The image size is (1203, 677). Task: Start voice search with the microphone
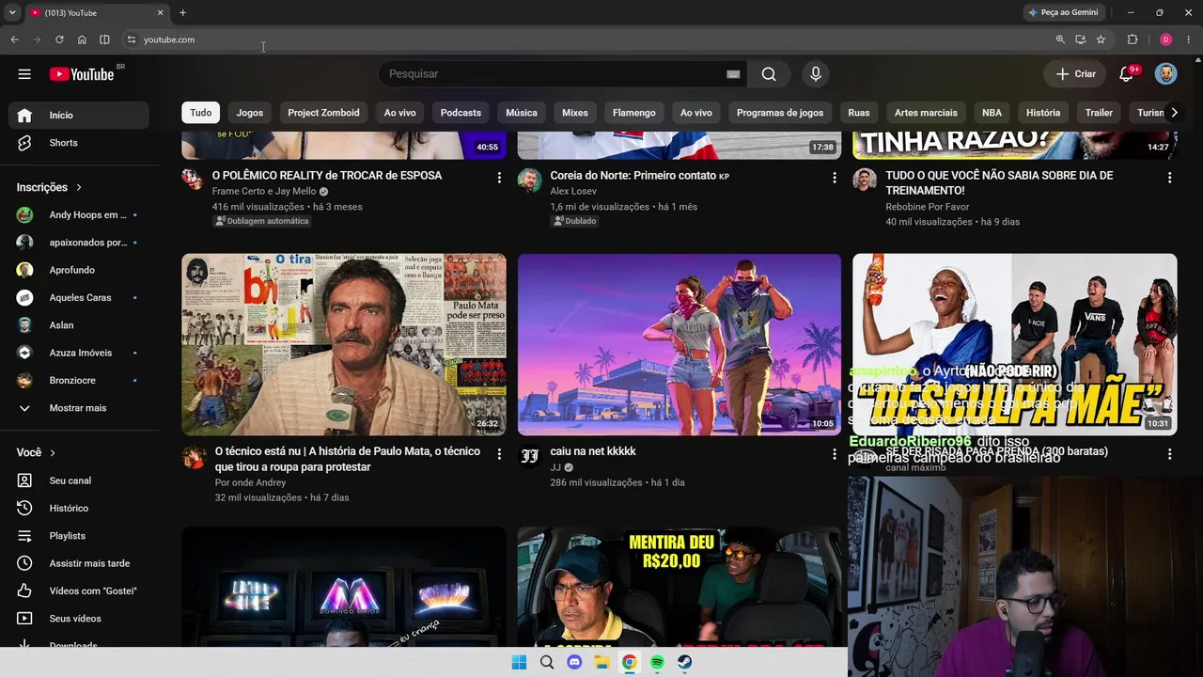pyautogui.click(x=816, y=74)
